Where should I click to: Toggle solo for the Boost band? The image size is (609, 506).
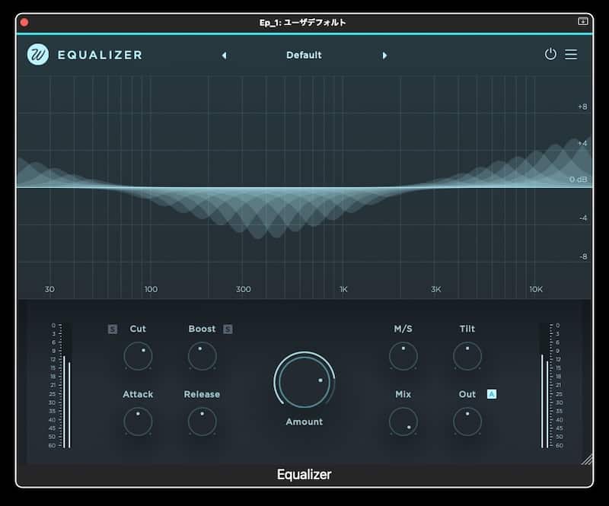(x=228, y=329)
